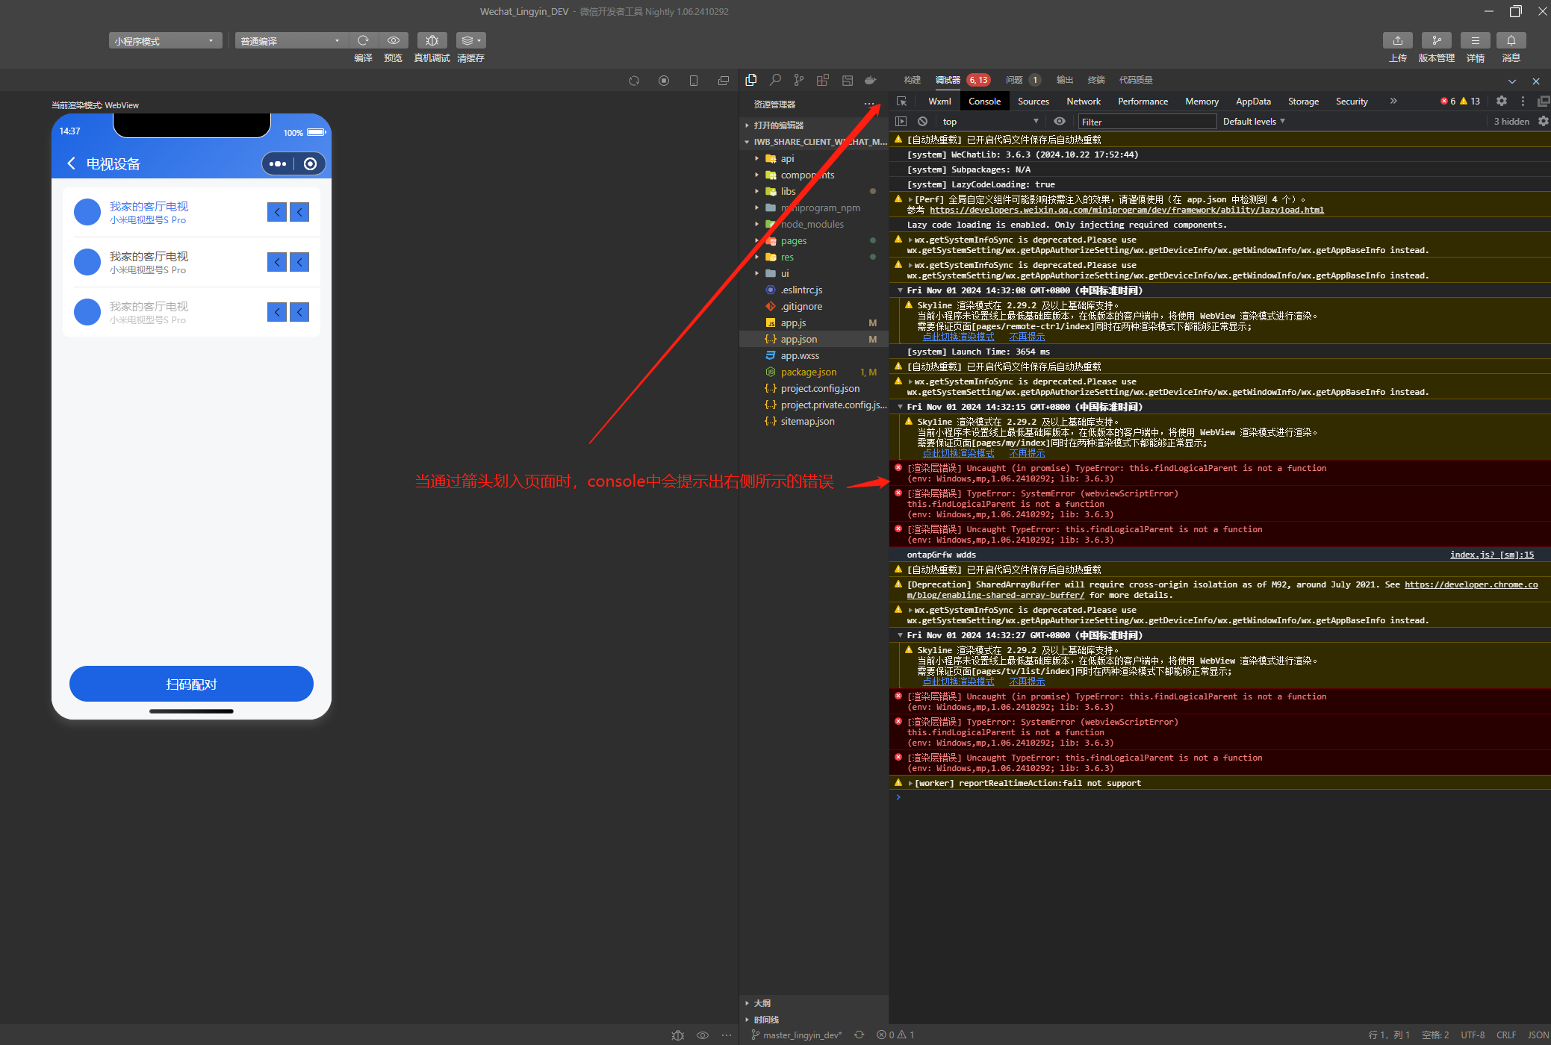Viewport: 1551px width, 1045px height.
Task: Click the upload (上传) toolbar icon
Action: click(x=1397, y=40)
